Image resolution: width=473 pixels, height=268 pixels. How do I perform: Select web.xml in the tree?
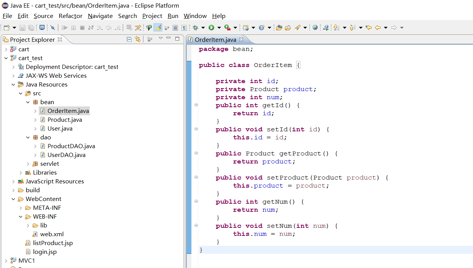52,234
